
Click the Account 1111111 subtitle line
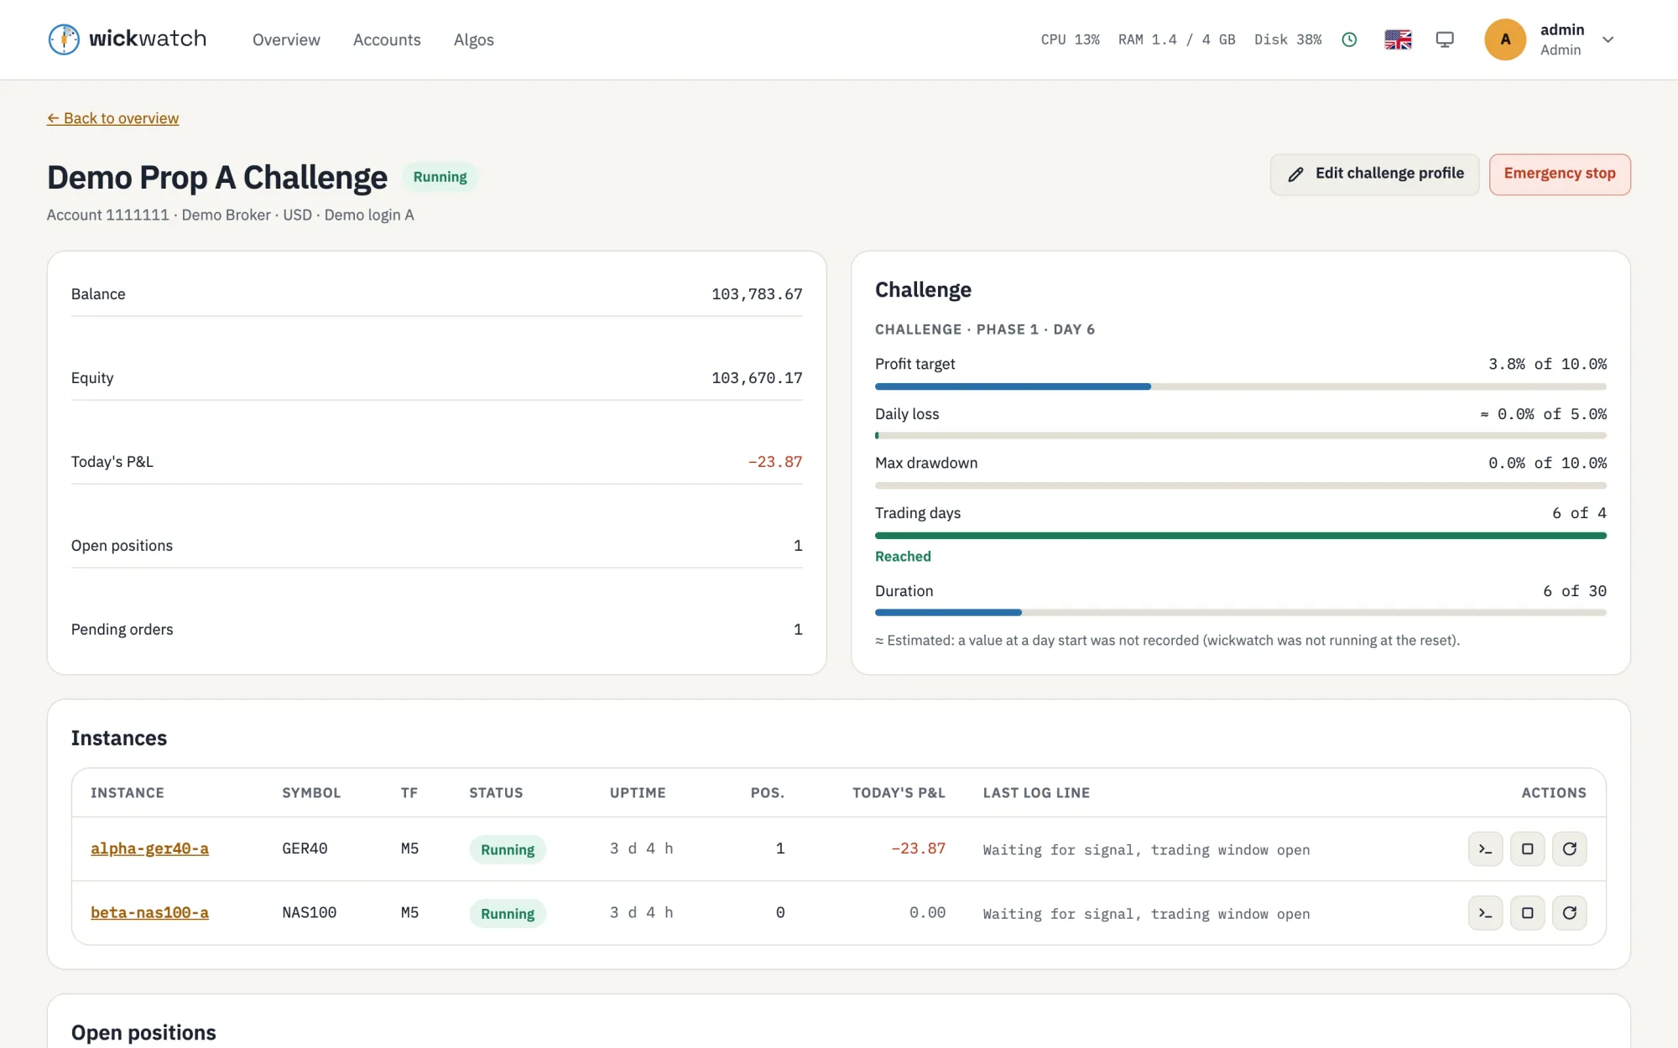point(231,215)
